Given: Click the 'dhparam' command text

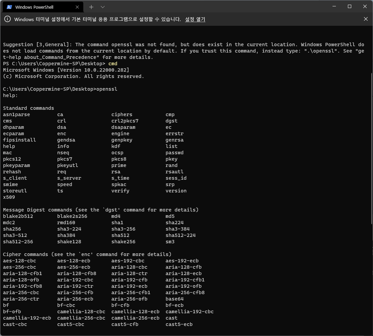Looking at the screenshot, I should [14, 127].
